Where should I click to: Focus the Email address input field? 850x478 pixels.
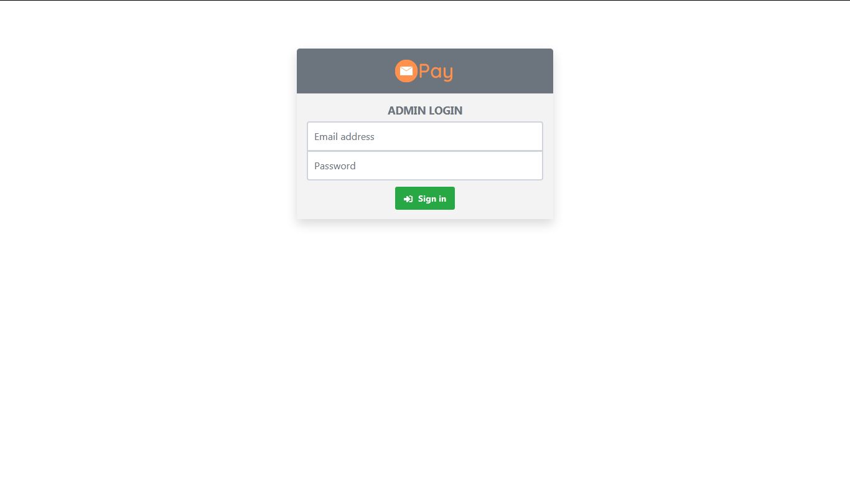point(425,136)
